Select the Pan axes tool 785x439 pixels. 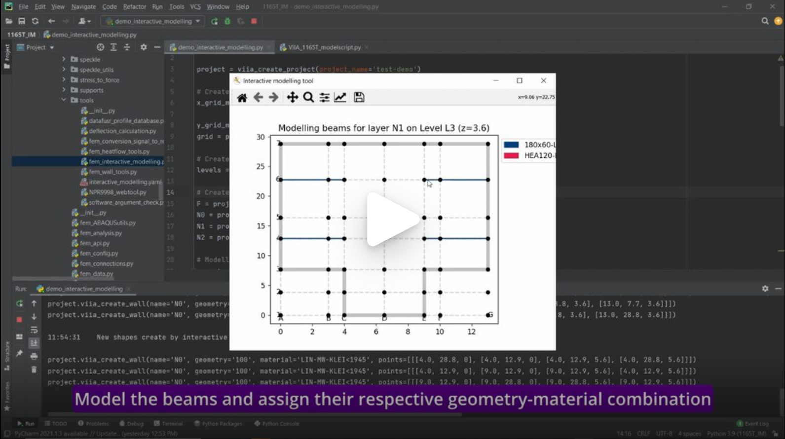(x=292, y=98)
